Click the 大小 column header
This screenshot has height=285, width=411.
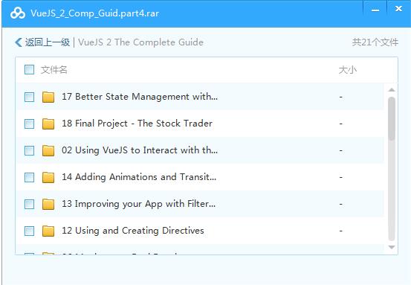[x=347, y=70]
